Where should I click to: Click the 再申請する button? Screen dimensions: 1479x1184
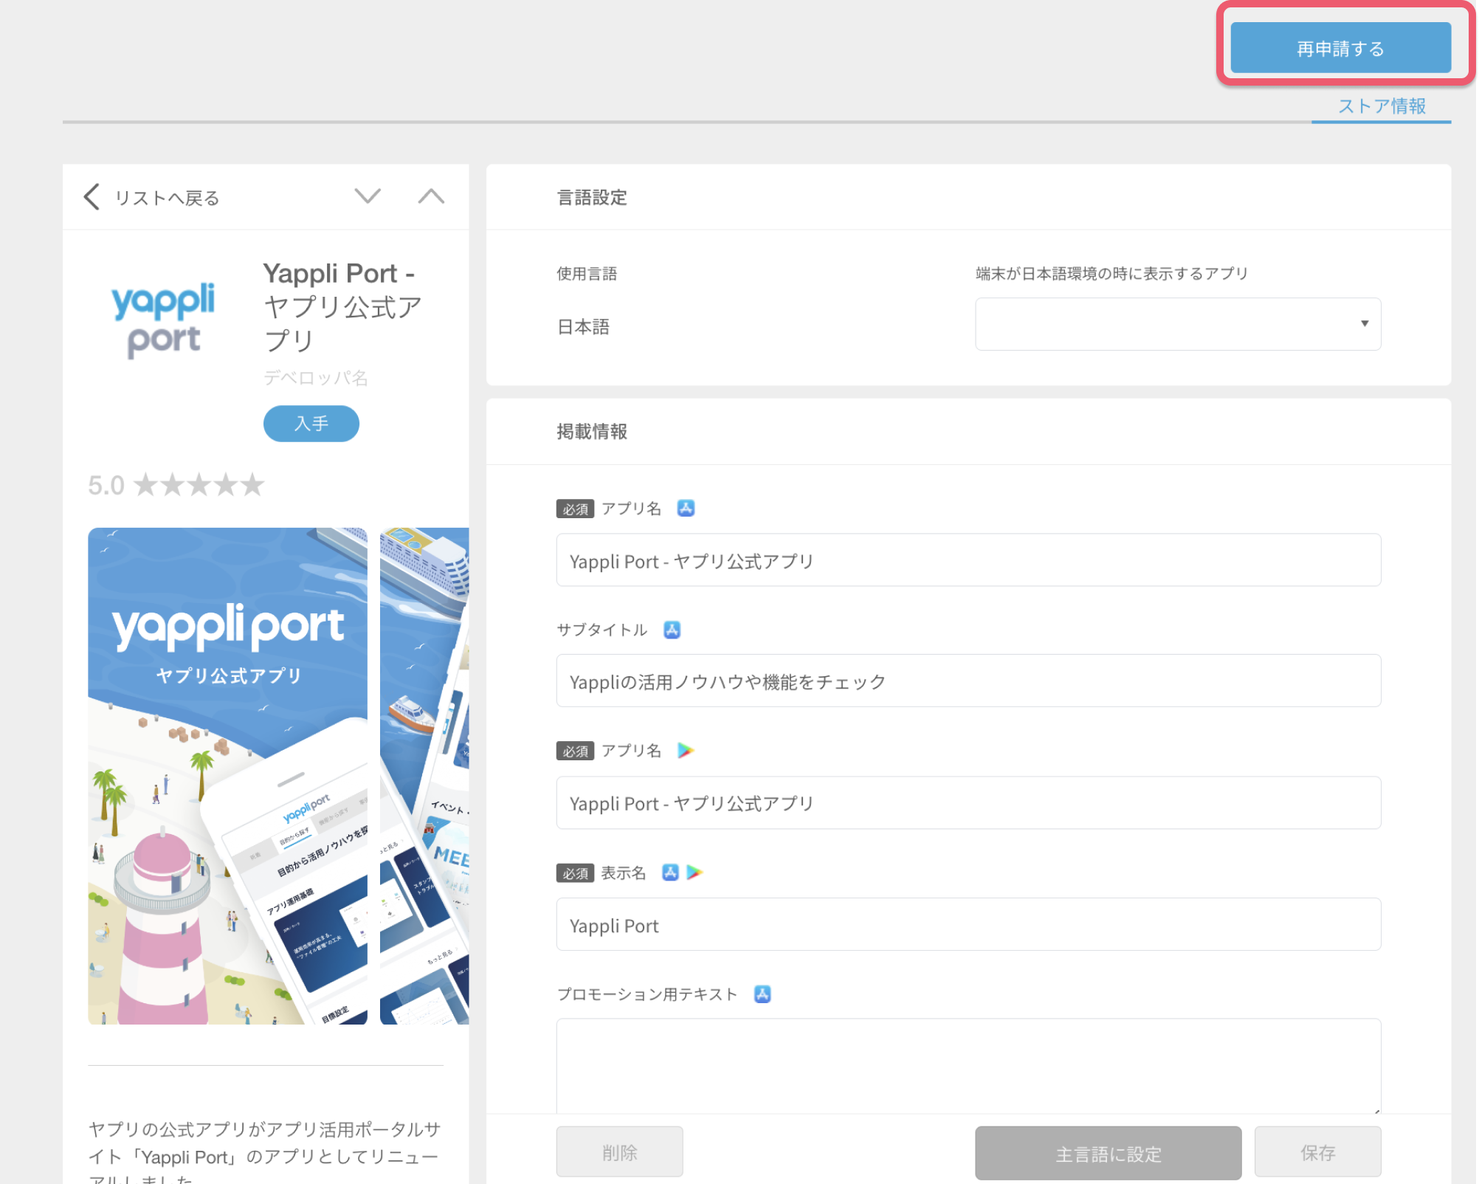[1340, 48]
